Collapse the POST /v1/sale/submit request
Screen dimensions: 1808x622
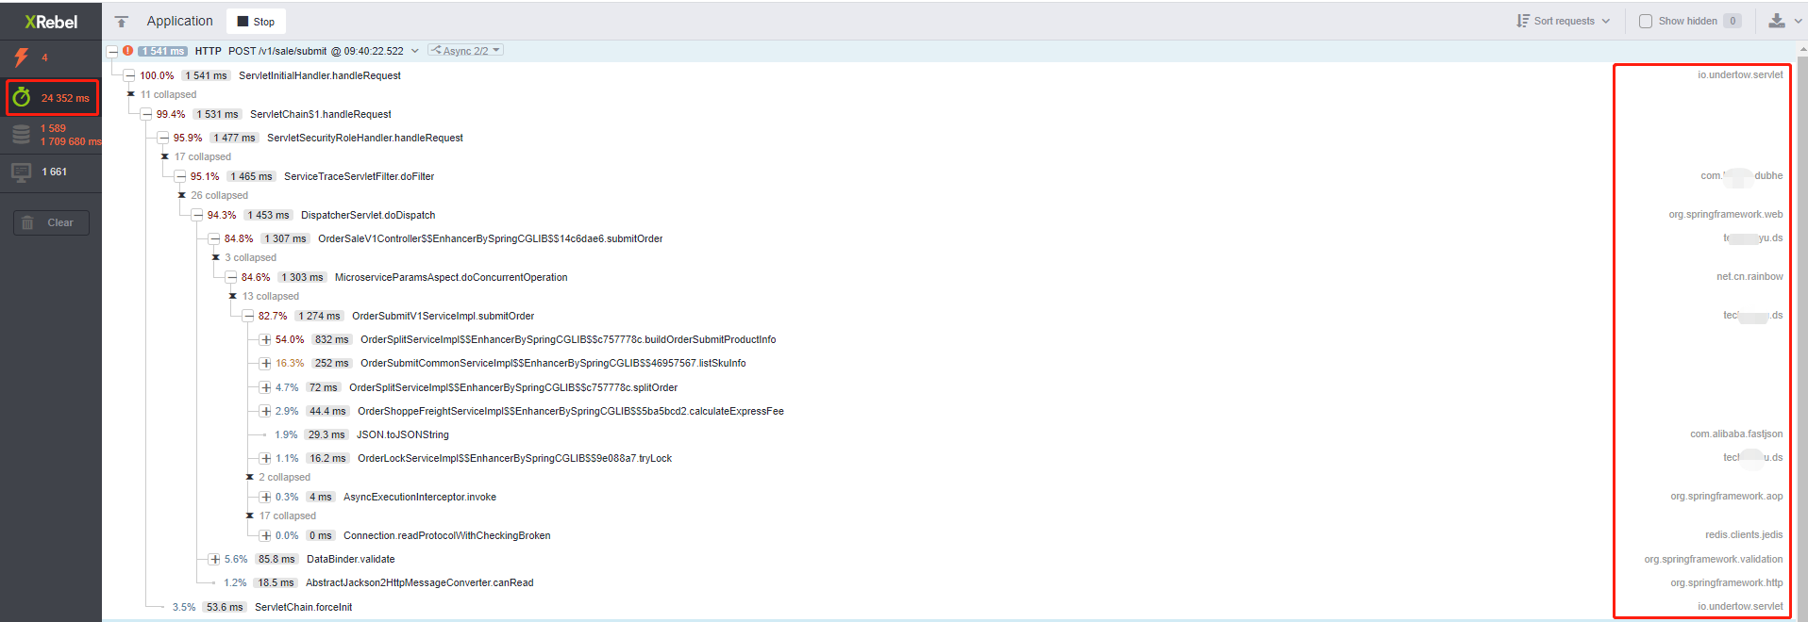coord(112,51)
